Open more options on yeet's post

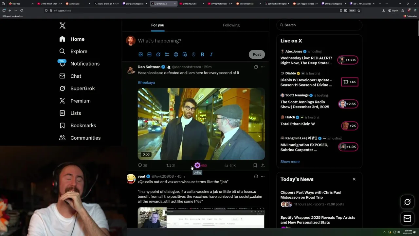click(x=263, y=176)
